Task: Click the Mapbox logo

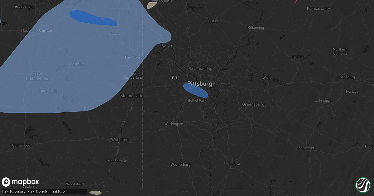Action: point(20,182)
